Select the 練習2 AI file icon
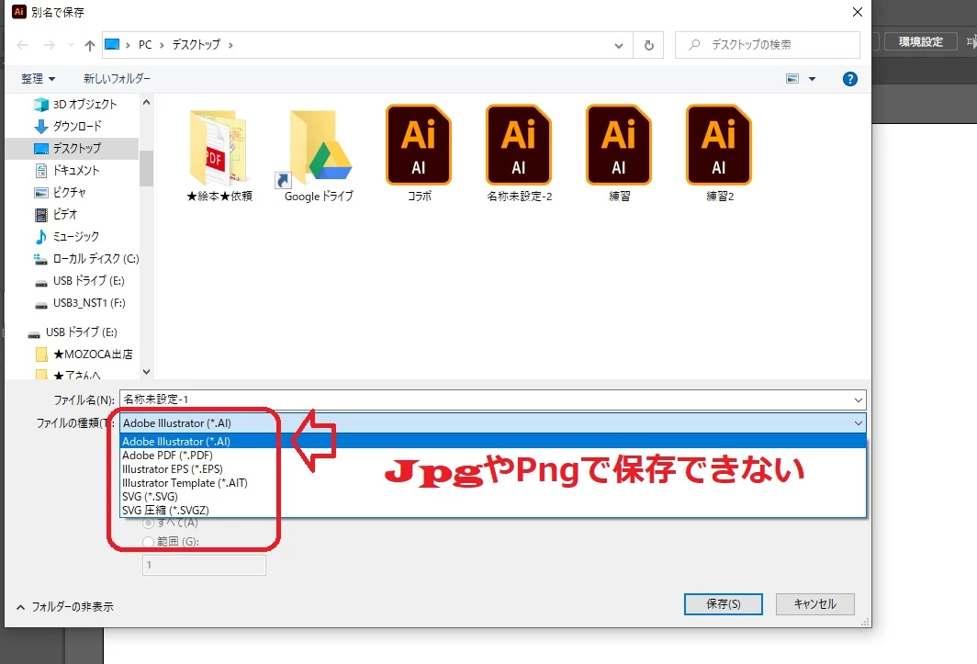The height and width of the screenshot is (664, 977). pos(719,145)
